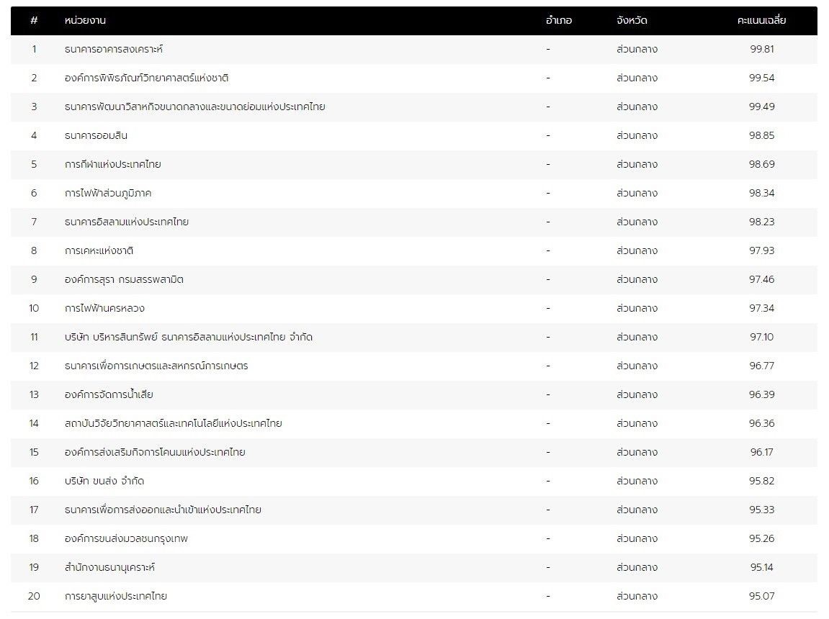Open การยาสูบแห่งประเทศไทย row
The height and width of the screenshot is (619, 829).
pos(115,597)
